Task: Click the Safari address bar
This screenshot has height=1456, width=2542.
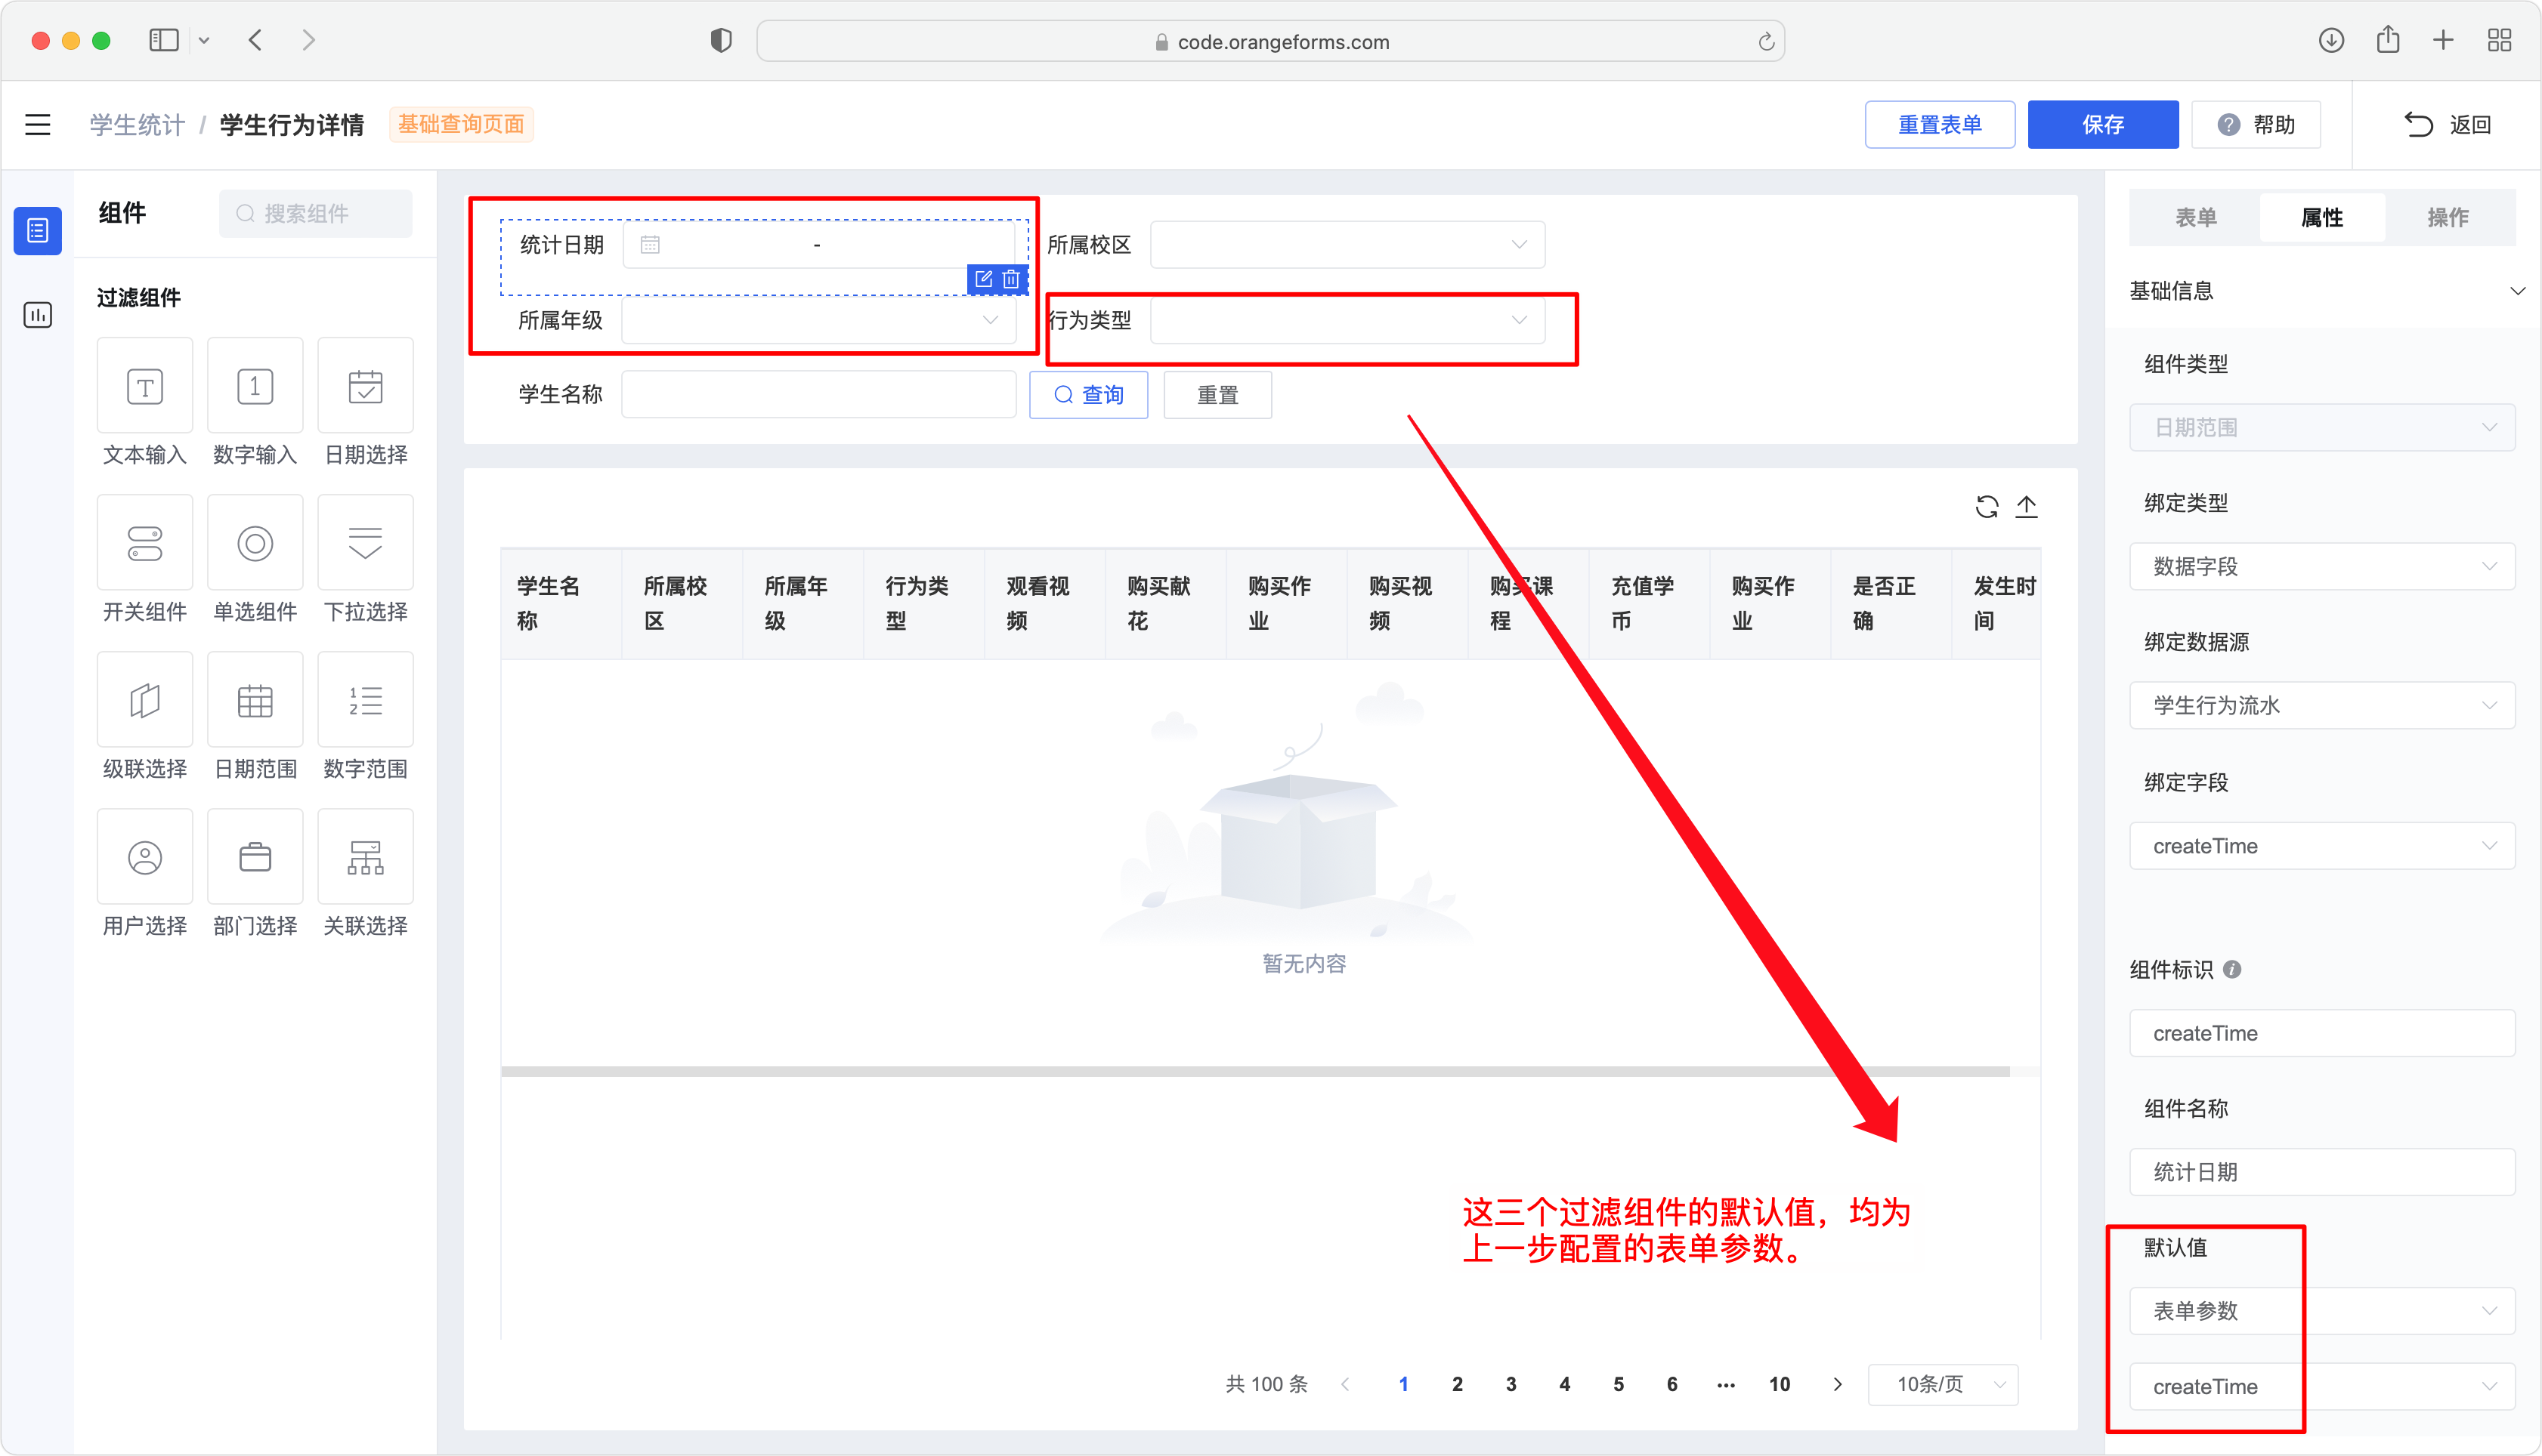Action: [1270, 41]
